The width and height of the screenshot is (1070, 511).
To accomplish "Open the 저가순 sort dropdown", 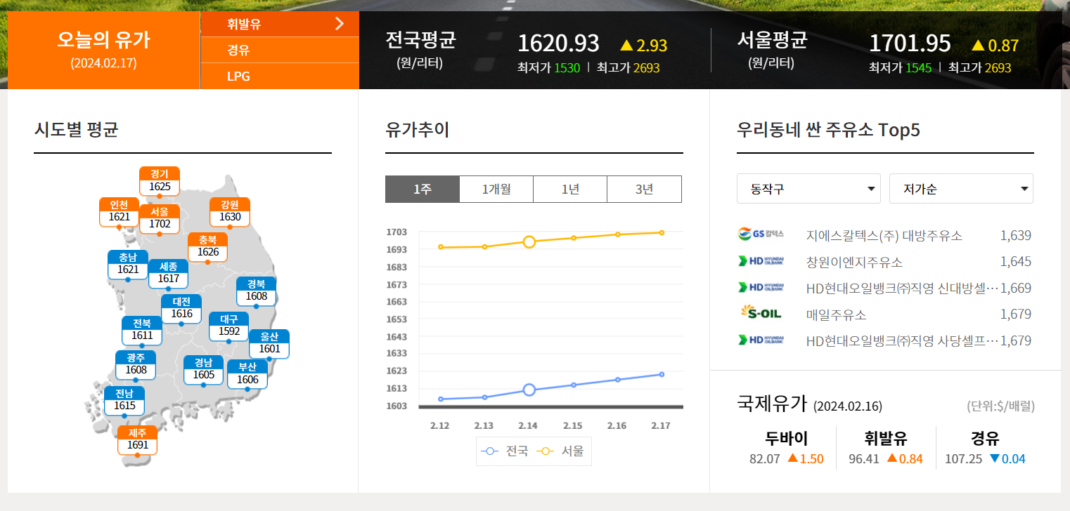I will tap(961, 189).
